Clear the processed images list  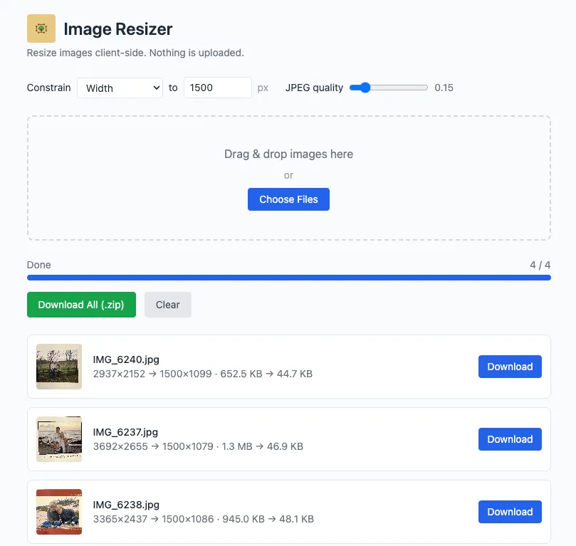(x=168, y=305)
